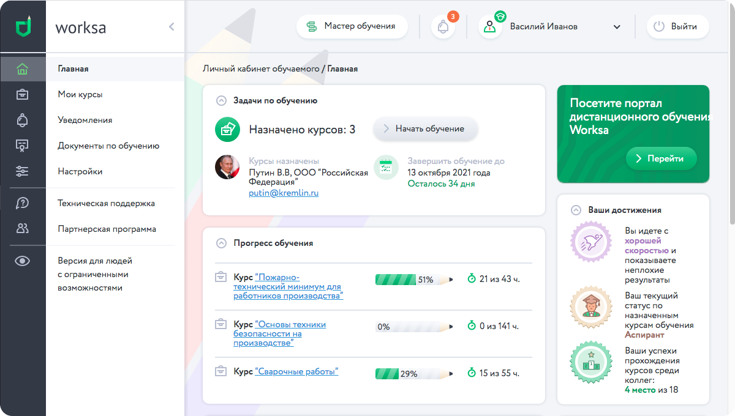Viewport: 735px width, 416px height.
Task: Collapse the Ваши достижения panel
Action: tap(576, 210)
